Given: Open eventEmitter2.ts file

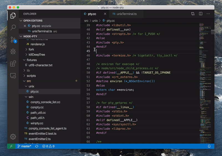Looking at the screenshot, I should point(50,139).
